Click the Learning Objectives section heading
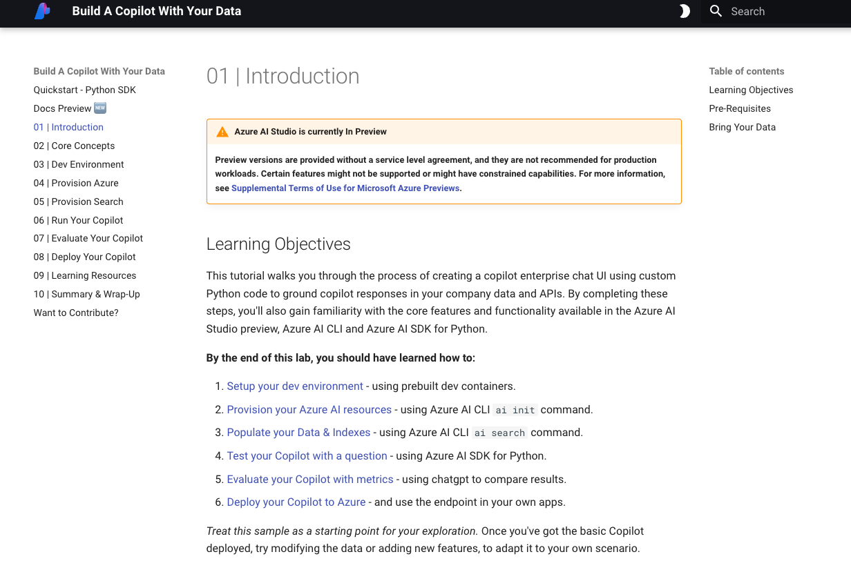This screenshot has height=581, width=851. pos(278,244)
